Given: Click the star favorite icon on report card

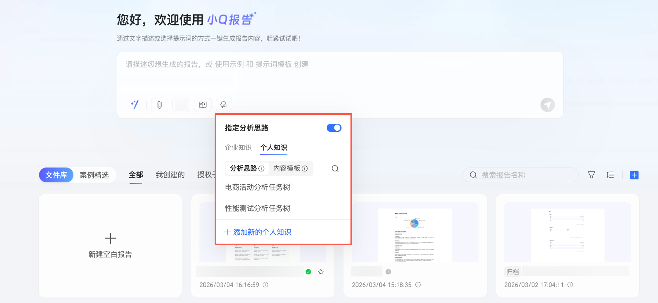Looking at the screenshot, I should pyautogui.click(x=321, y=272).
